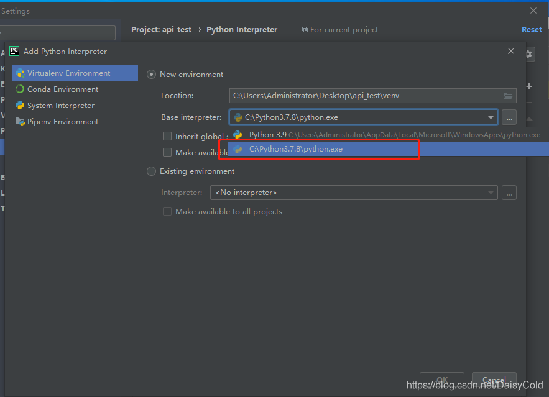Click the System Interpreter python icon
This screenshot has height=397, width=549.
tap(20, 105)
